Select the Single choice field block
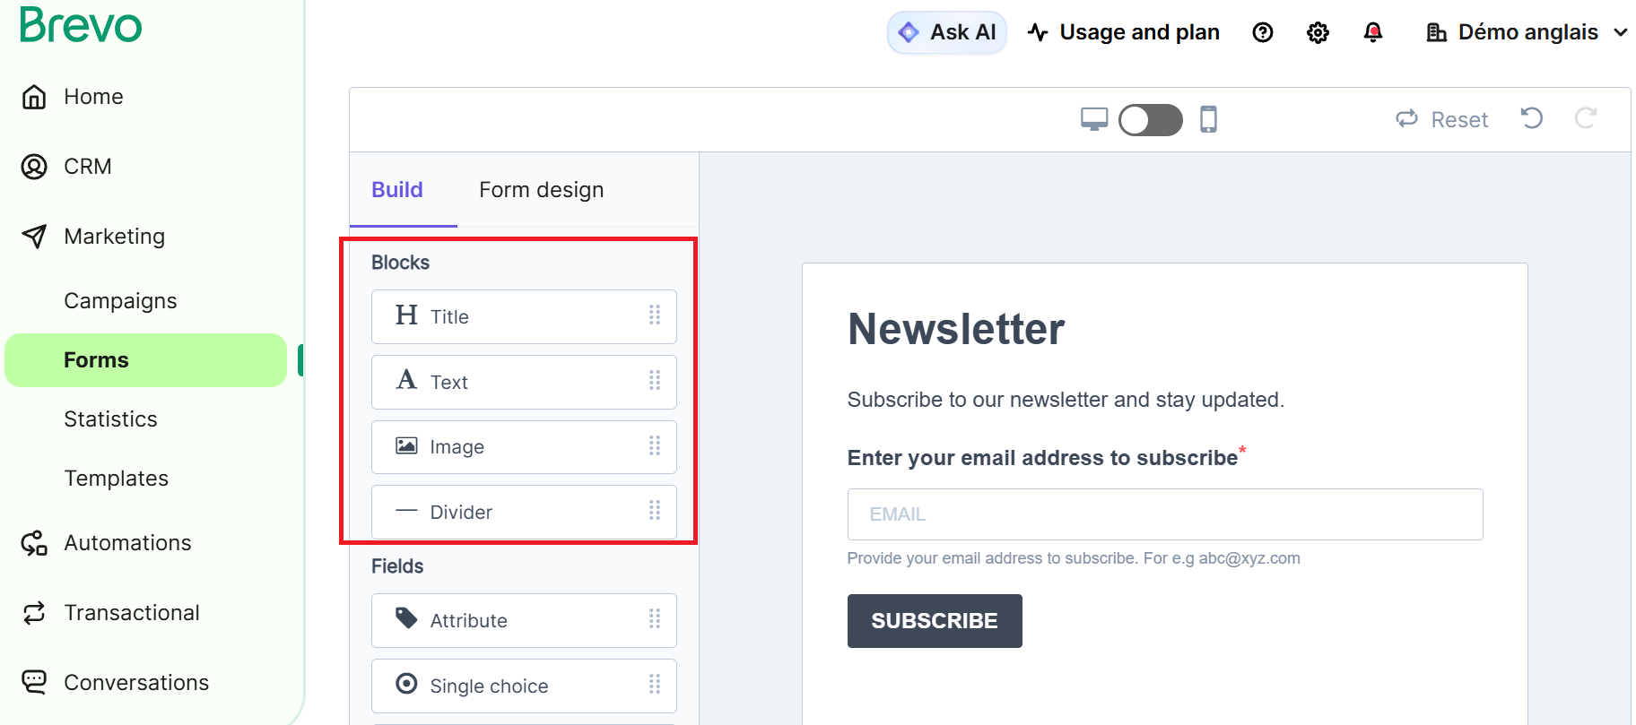This screenshot has width=1636, height=725. 524,686
